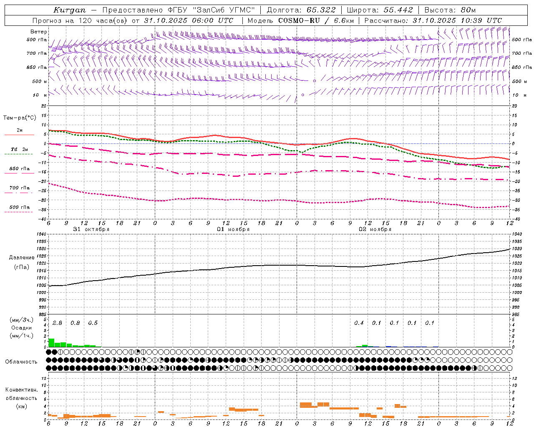Select the precipitation amount "0.4"
This screenshot has width=534, height=427.
[x=359, y=323]
